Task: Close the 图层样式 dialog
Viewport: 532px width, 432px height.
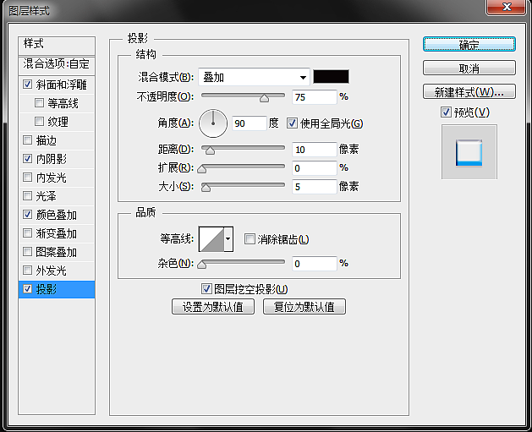Action: click(507, 7)
